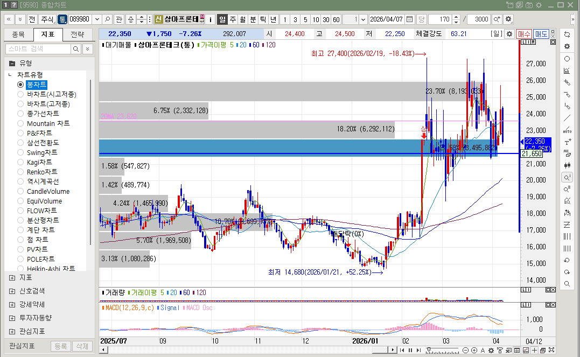Select the 종가선차트 radio option
The height and width of the screenshot is (357, 580).
tap(20, 114)
